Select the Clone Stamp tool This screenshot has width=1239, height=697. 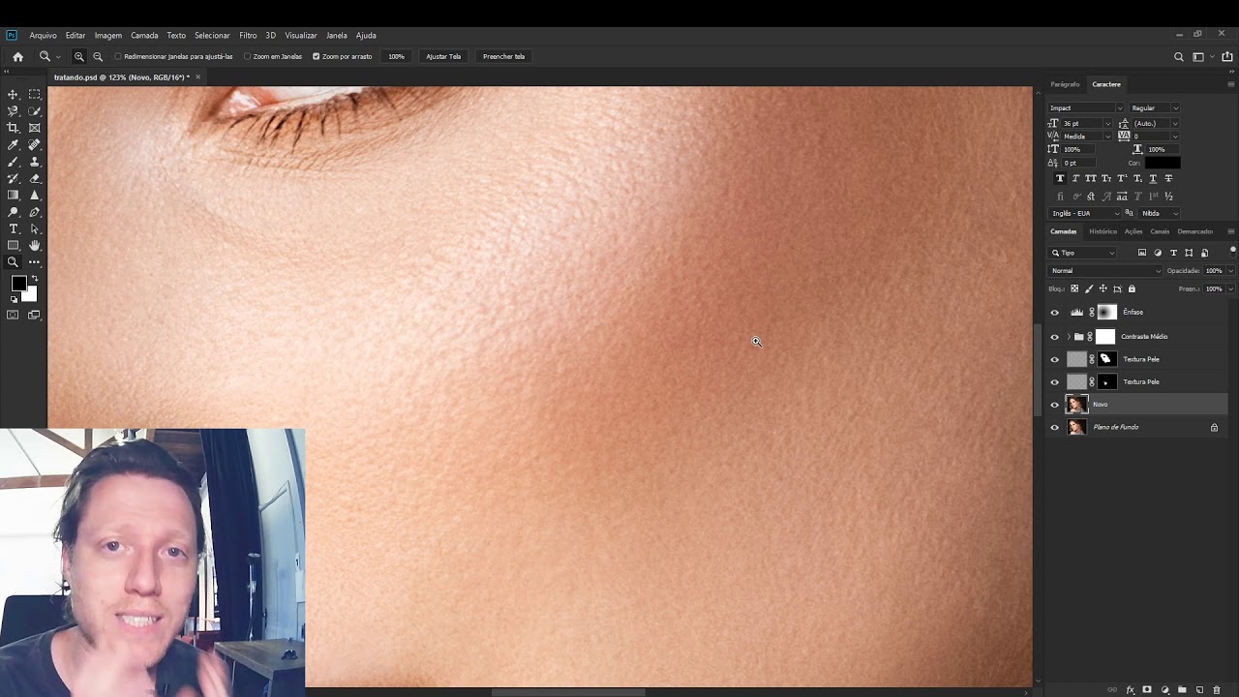click(35, 162)
